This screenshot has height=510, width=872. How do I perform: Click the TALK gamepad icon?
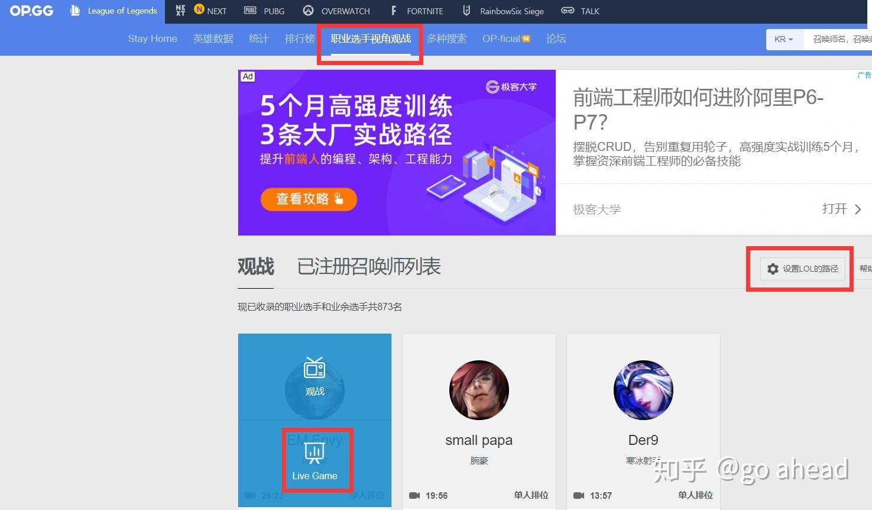coord(568,11)
